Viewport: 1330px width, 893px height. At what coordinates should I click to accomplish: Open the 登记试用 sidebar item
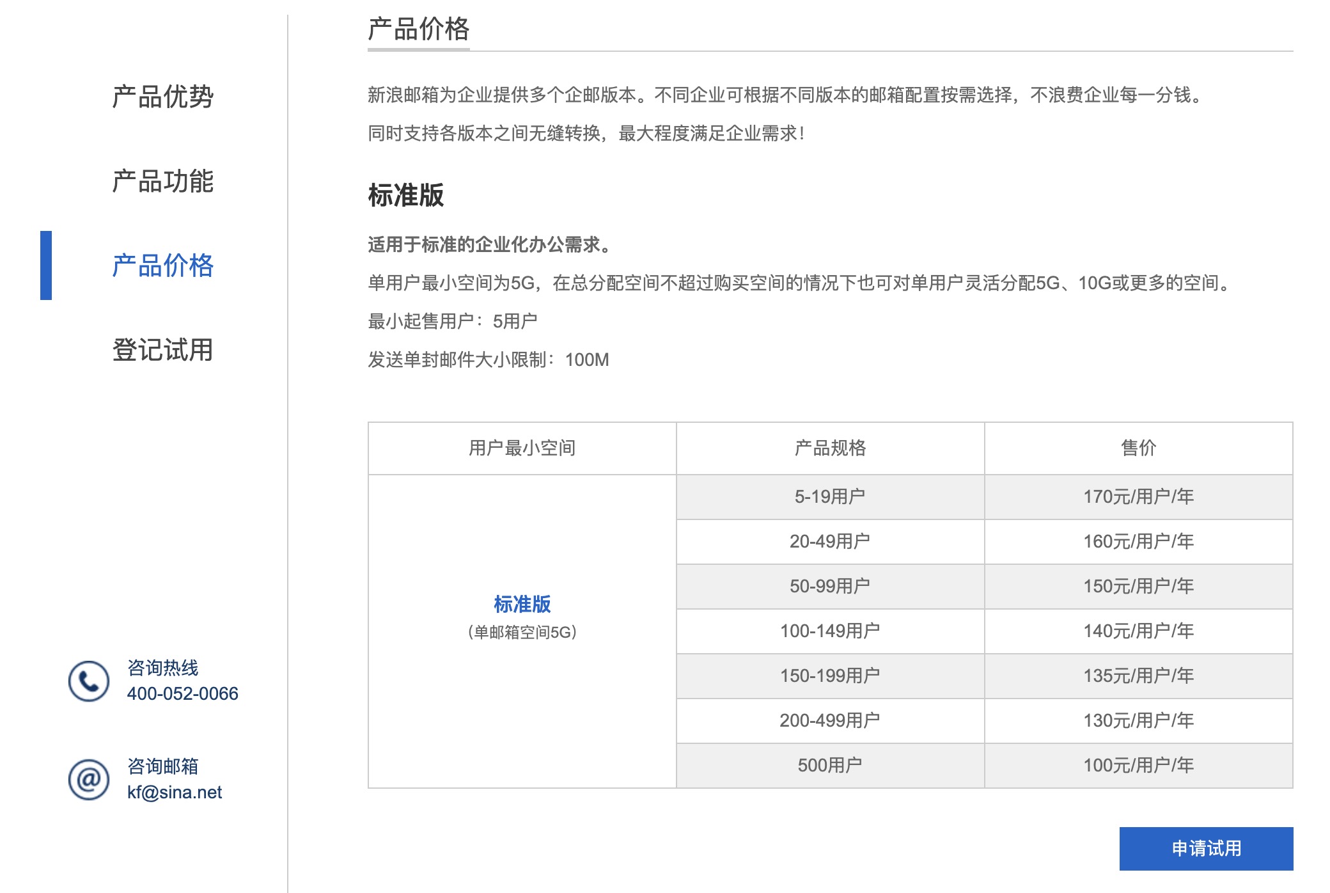pos(162,350)
